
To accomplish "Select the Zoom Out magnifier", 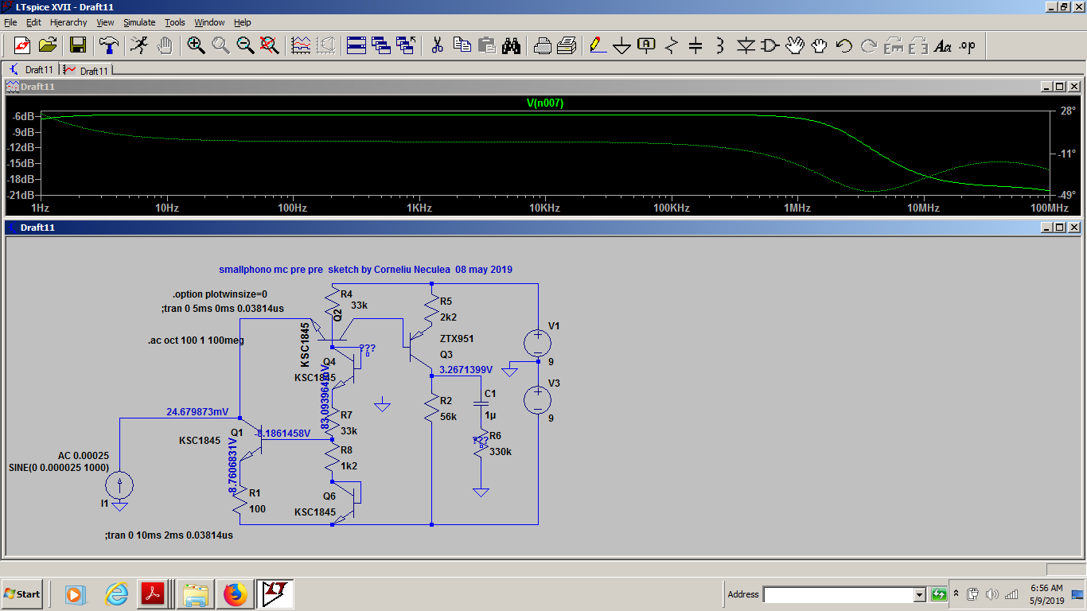I will point(245,45).
